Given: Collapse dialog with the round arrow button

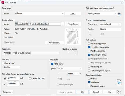Looking at the screenshot, I should tap(119, 92).
